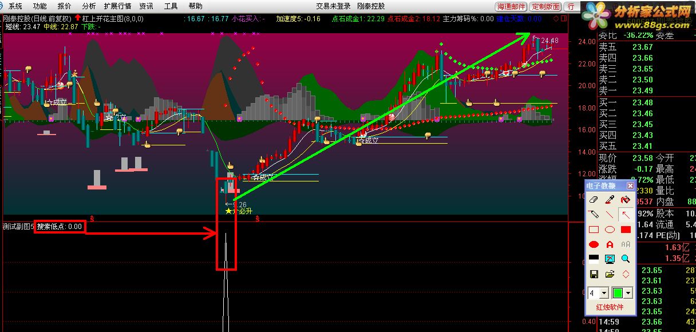Click the 行 button in top bar

click(571, 7)
